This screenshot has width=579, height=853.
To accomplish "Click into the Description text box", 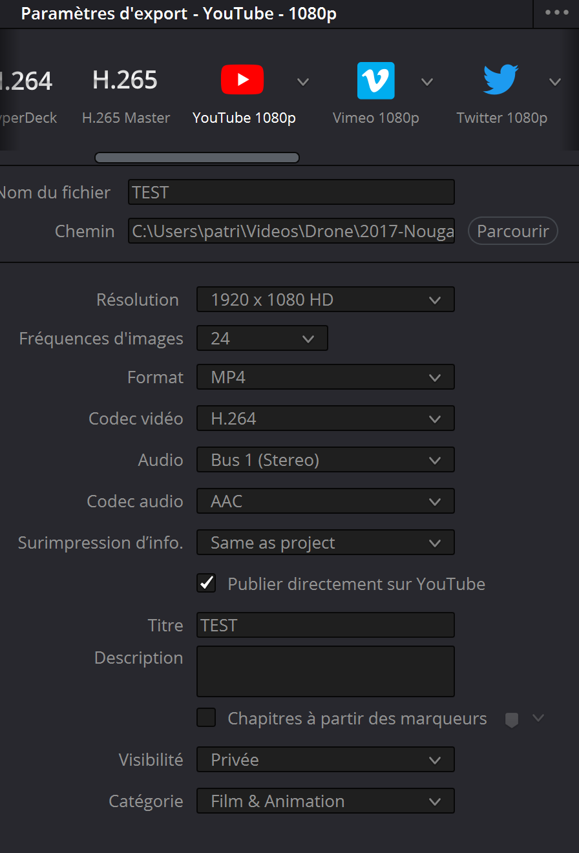I will pyautogui.click(x=325, y=671).
